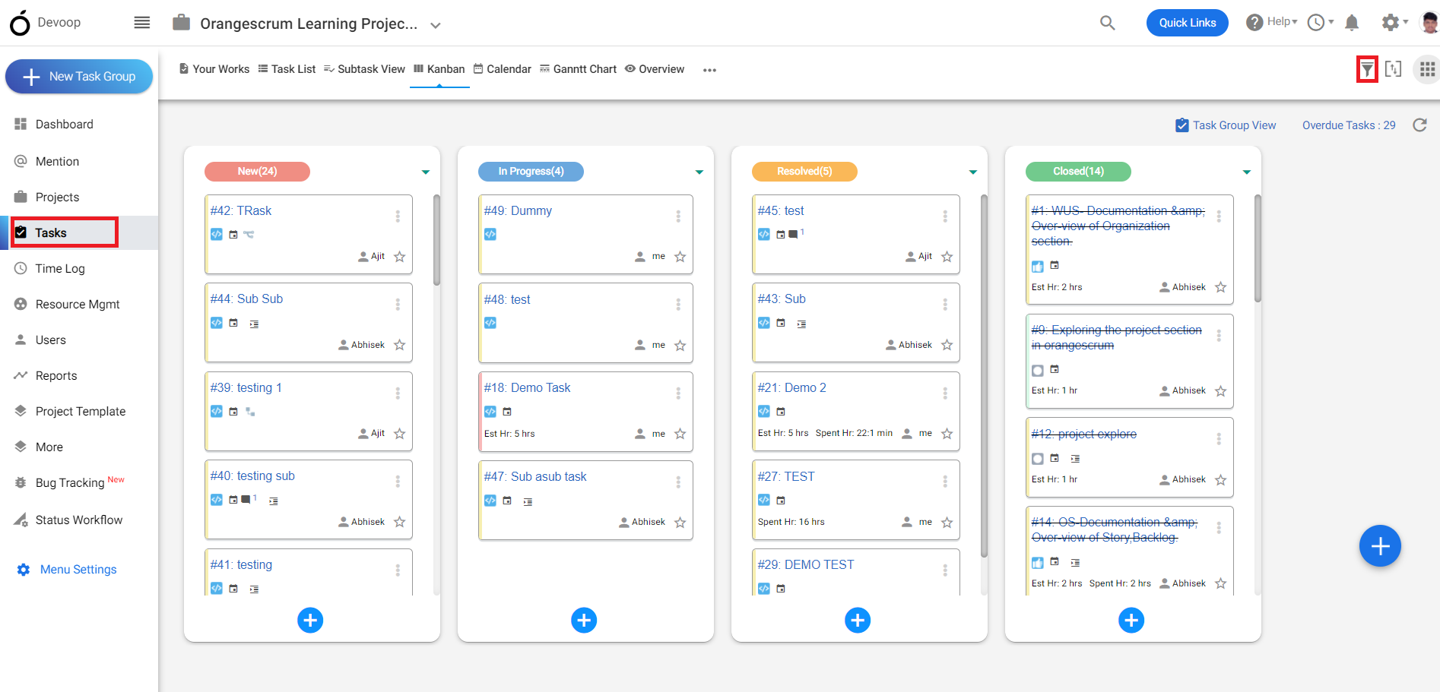Open task #39 testing 1

(x=246, y=388)
